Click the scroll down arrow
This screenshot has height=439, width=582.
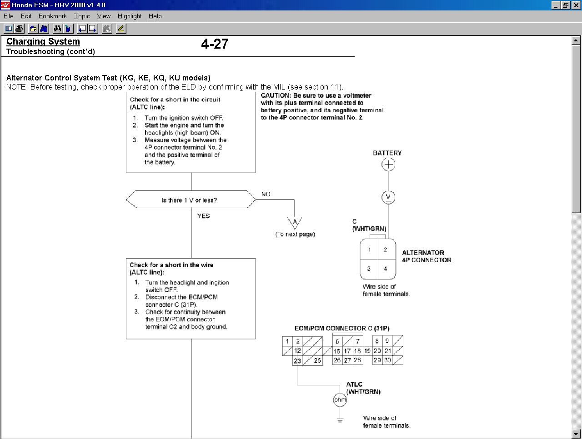576,434
